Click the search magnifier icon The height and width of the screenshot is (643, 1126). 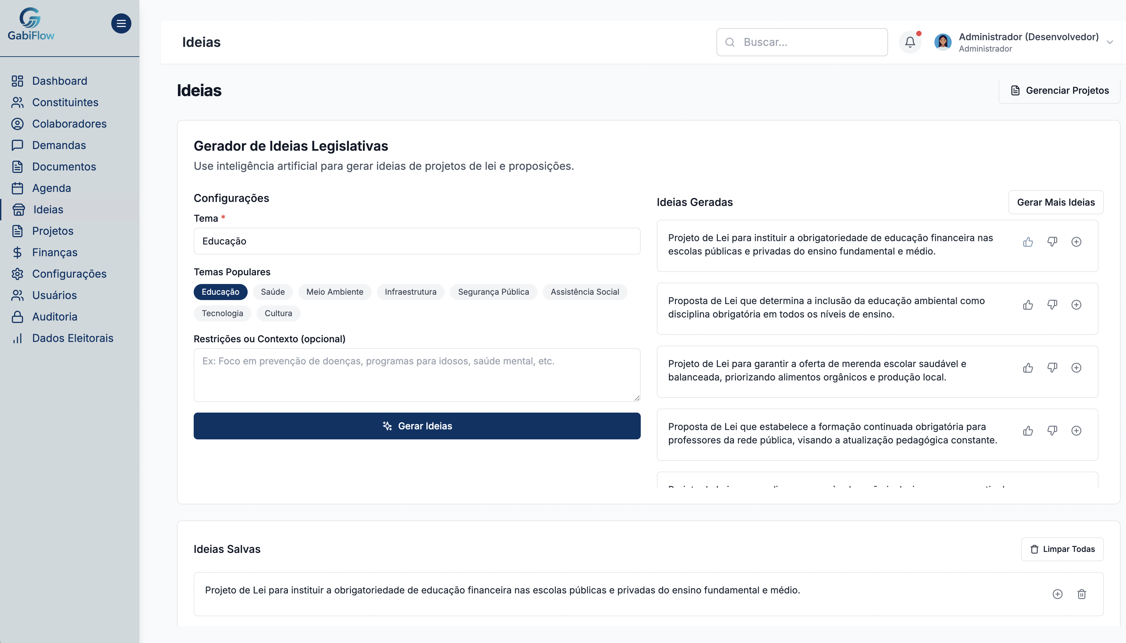[x=731, y=42]
